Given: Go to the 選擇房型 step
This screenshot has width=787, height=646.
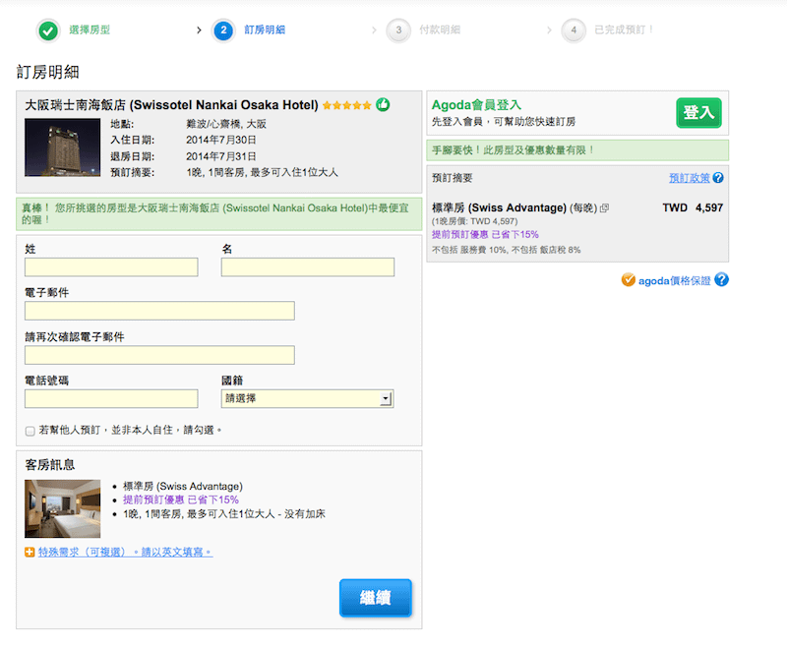Looking at the screenshot, I should (90, 30).
